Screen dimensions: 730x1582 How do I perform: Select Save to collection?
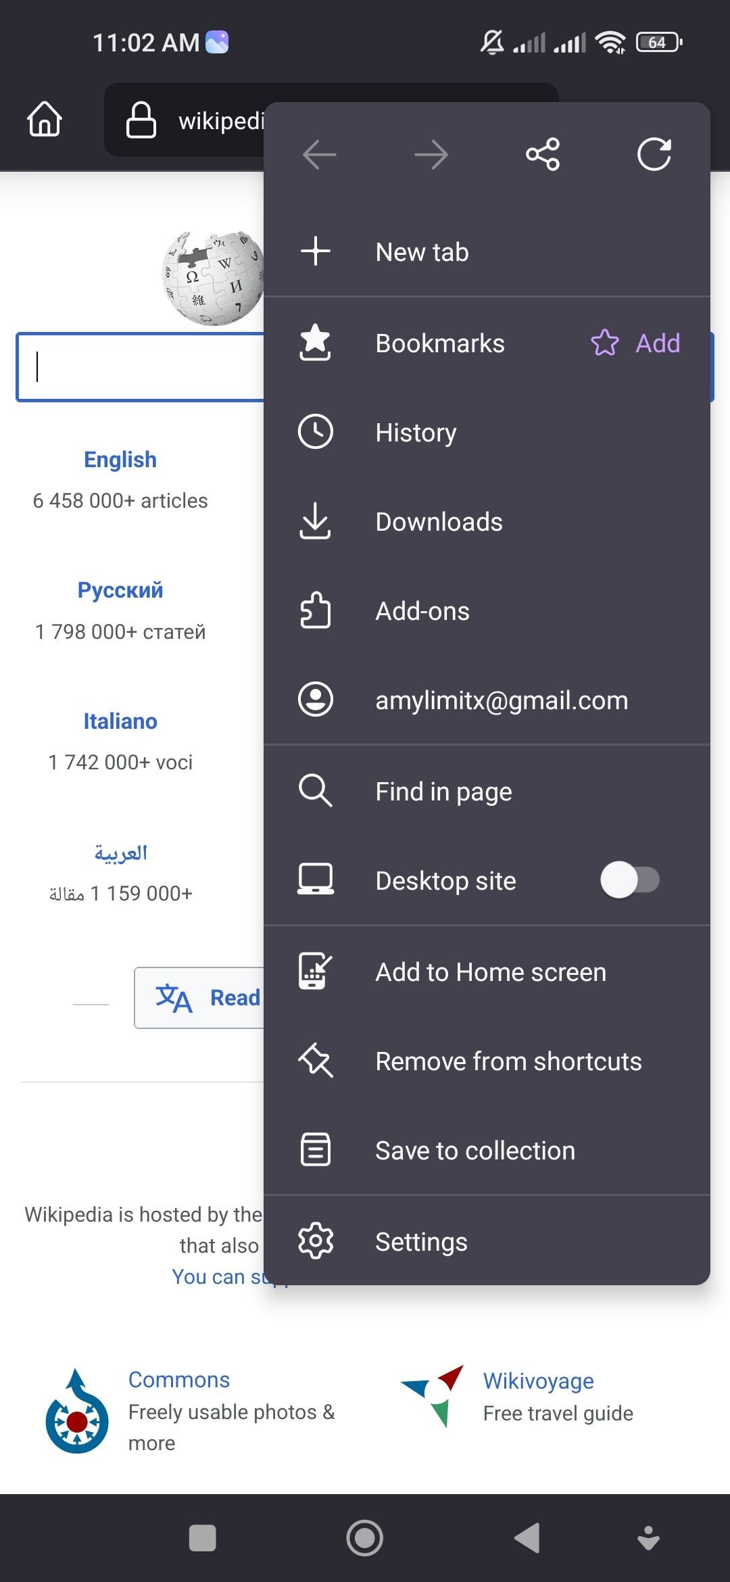pos(487,1151)
